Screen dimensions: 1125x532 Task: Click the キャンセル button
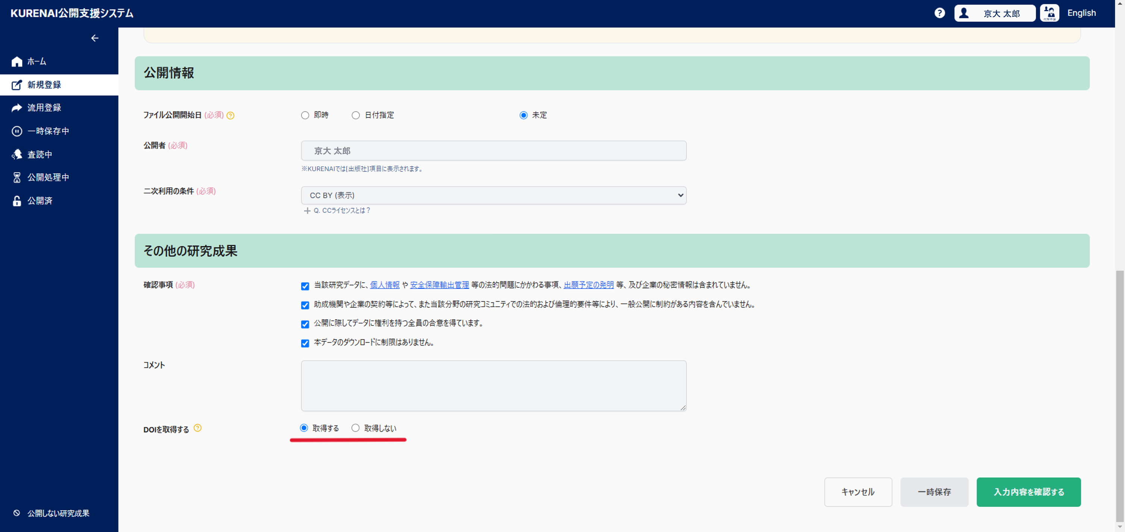(x=858, y=492)
